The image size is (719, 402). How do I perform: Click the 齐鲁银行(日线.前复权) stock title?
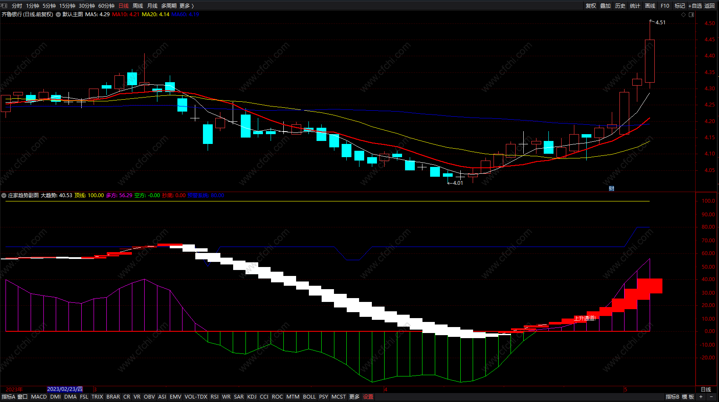27,14
